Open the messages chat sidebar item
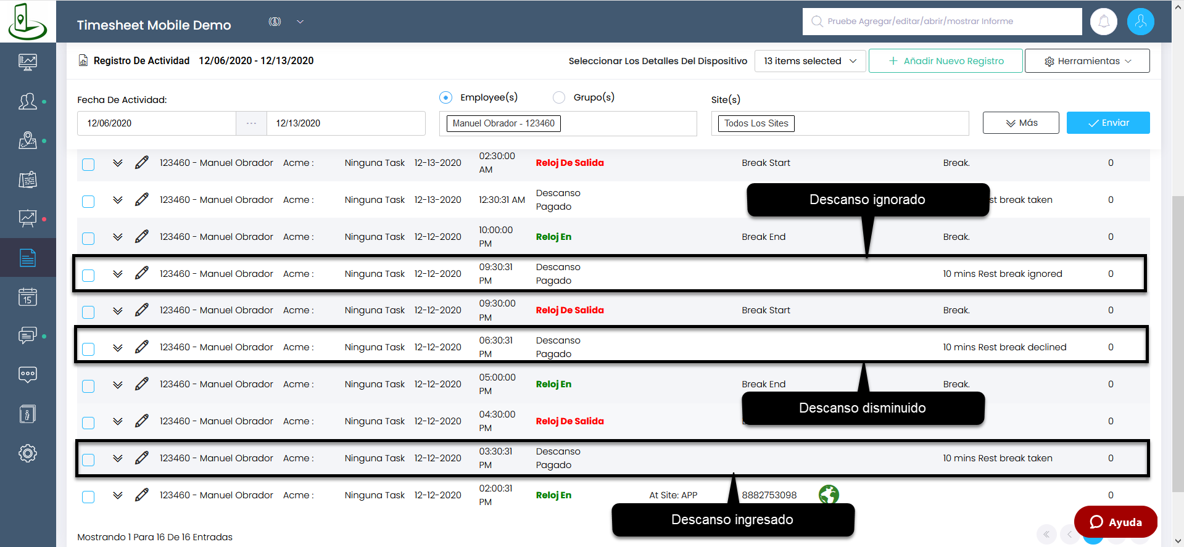This screenshot has height=547, width=1184. [28, 335]
